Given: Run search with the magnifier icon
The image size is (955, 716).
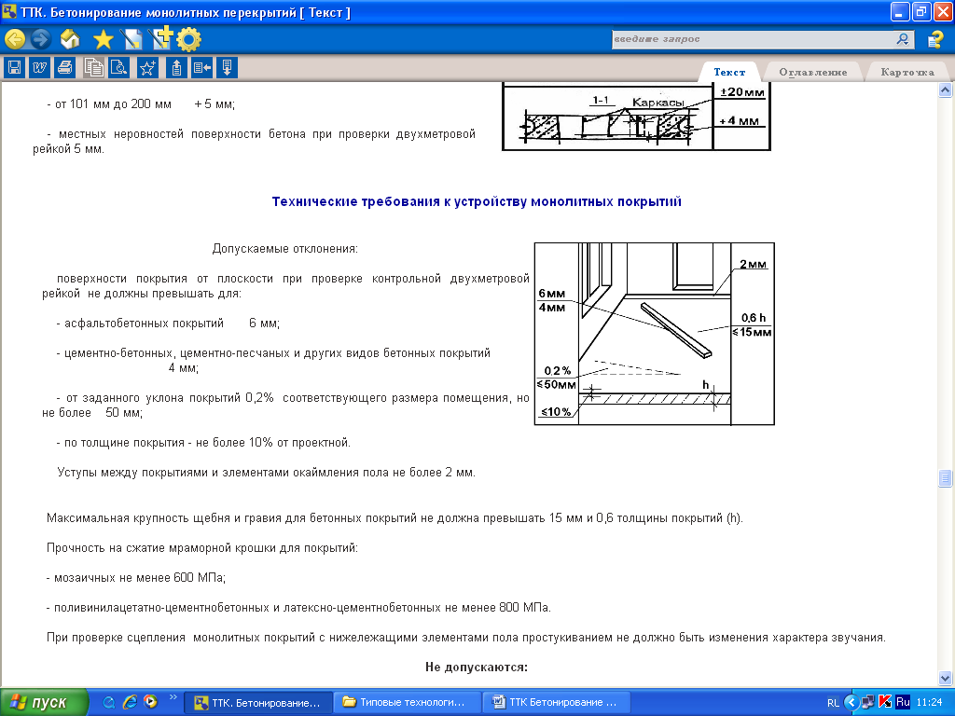Looking at the screenshot, I should 903,39.
